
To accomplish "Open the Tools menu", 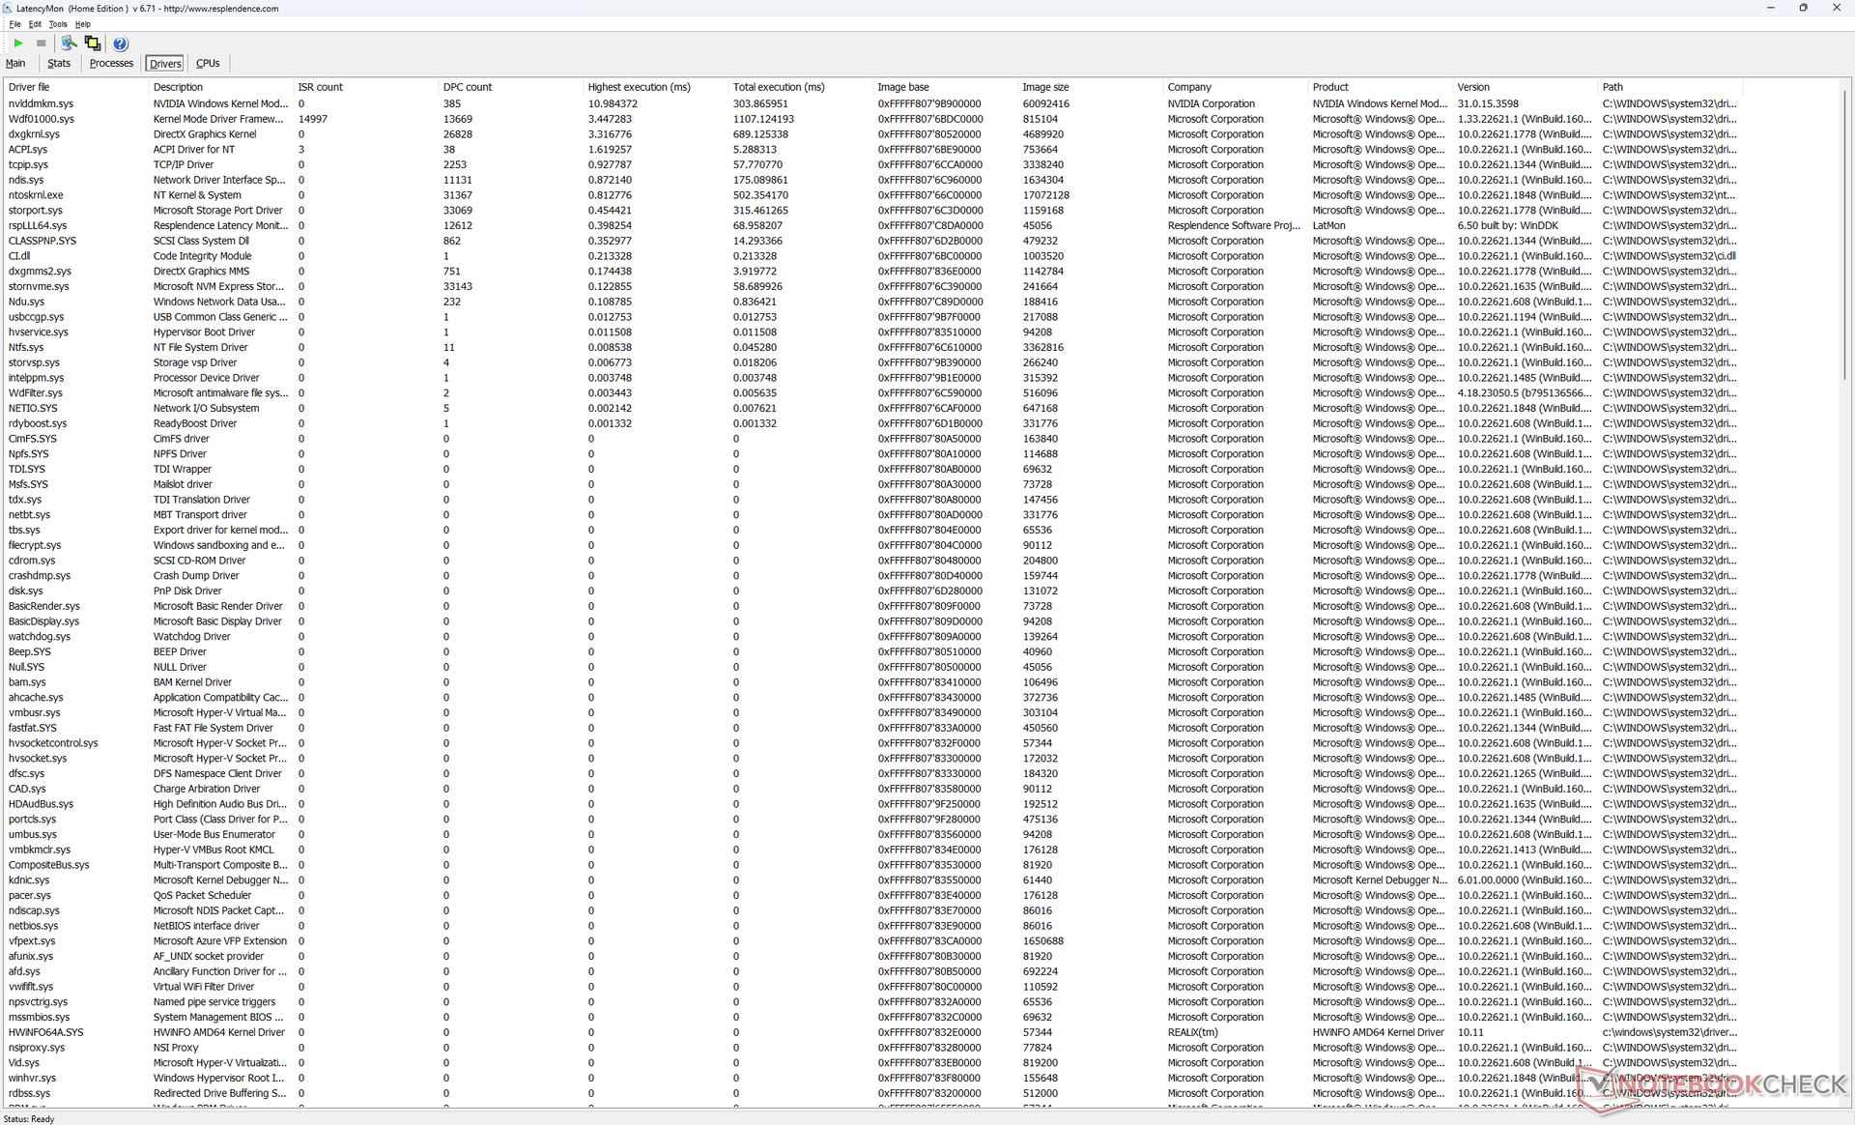I will (58, 24).
